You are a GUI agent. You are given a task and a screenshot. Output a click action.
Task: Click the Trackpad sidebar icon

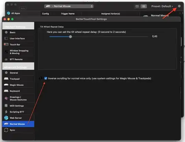[x=6, y=79]
